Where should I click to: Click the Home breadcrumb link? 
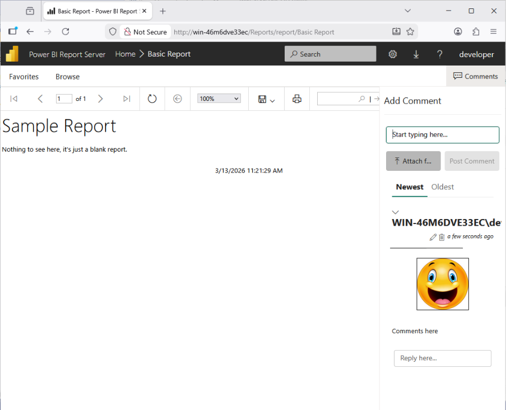[x=125, y=54]
